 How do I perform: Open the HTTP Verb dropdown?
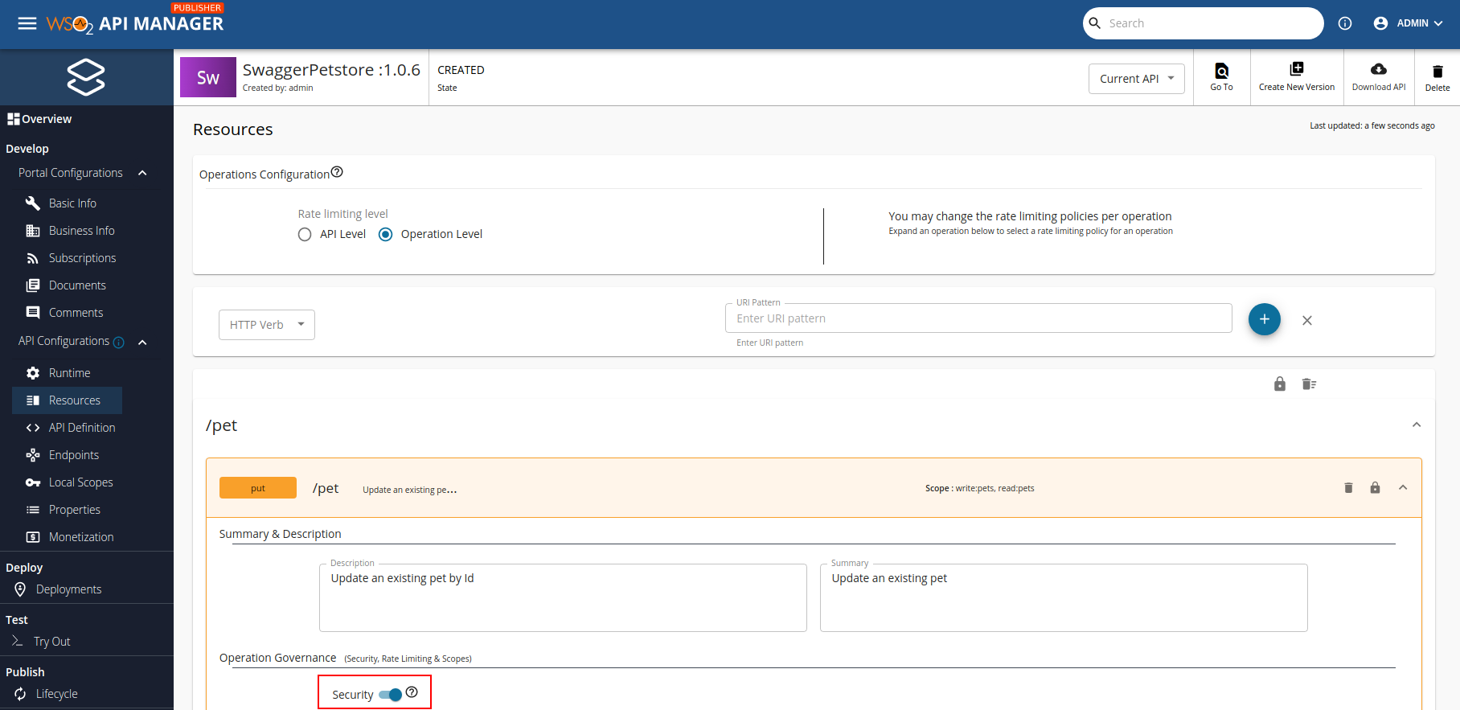(x=266, y=325)
